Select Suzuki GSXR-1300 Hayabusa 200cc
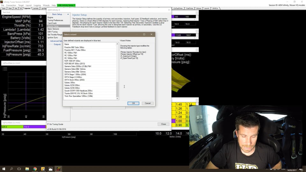The image size is (306, 172). click(x=78, y=91)
